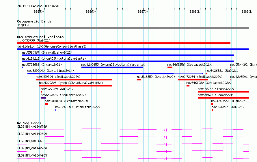Click the RefSeq Genes track heading
The image size is (257, 162).
29,123
